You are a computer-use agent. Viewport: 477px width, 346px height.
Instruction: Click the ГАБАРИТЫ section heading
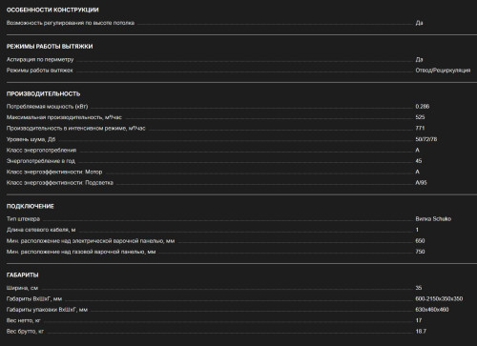pos(22,275)
